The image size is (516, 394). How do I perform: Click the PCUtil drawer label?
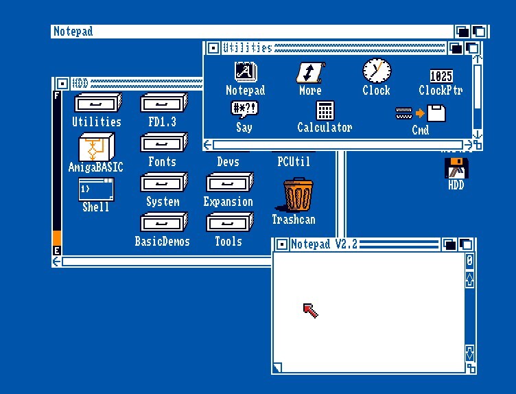(x=294, y=161)
